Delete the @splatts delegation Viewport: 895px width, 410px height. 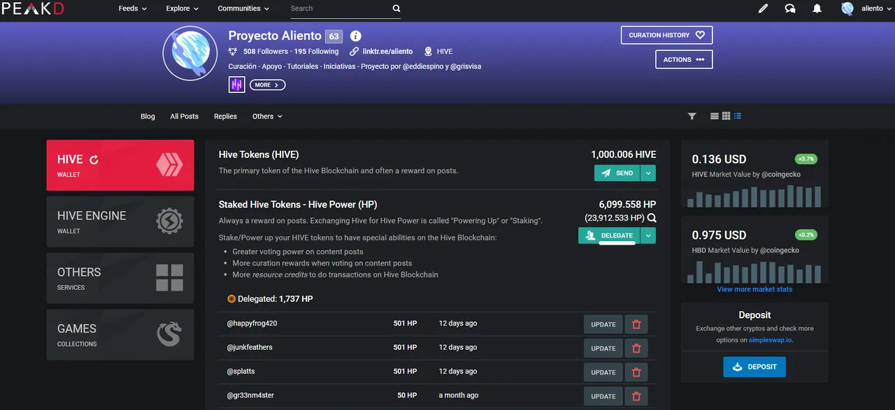(636, 372)
